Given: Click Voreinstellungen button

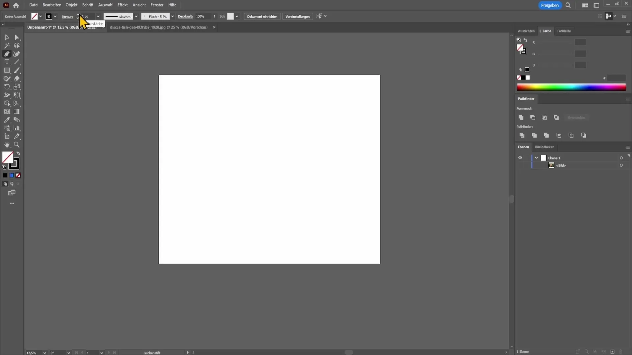Looking at the screenshot, I should pos(298,16).
